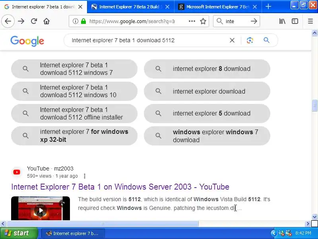Click the first network tray icon
This screenshot has height=239, width=318.
pos(281,233)
